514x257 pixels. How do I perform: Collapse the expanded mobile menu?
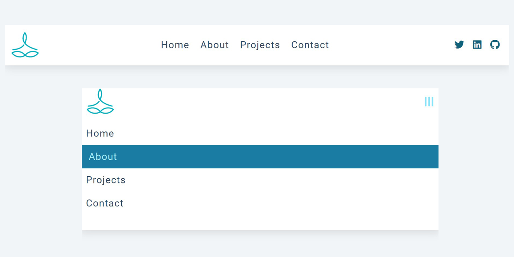coord(429,101)
